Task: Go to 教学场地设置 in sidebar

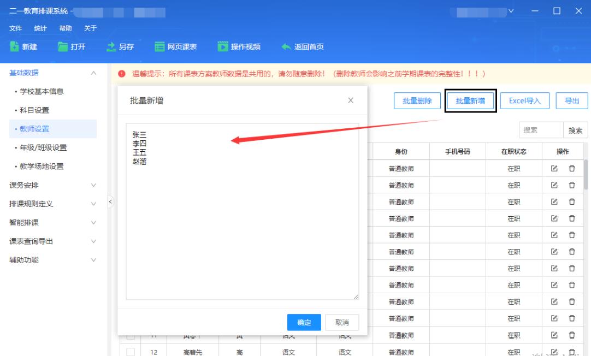Action: 42,166
